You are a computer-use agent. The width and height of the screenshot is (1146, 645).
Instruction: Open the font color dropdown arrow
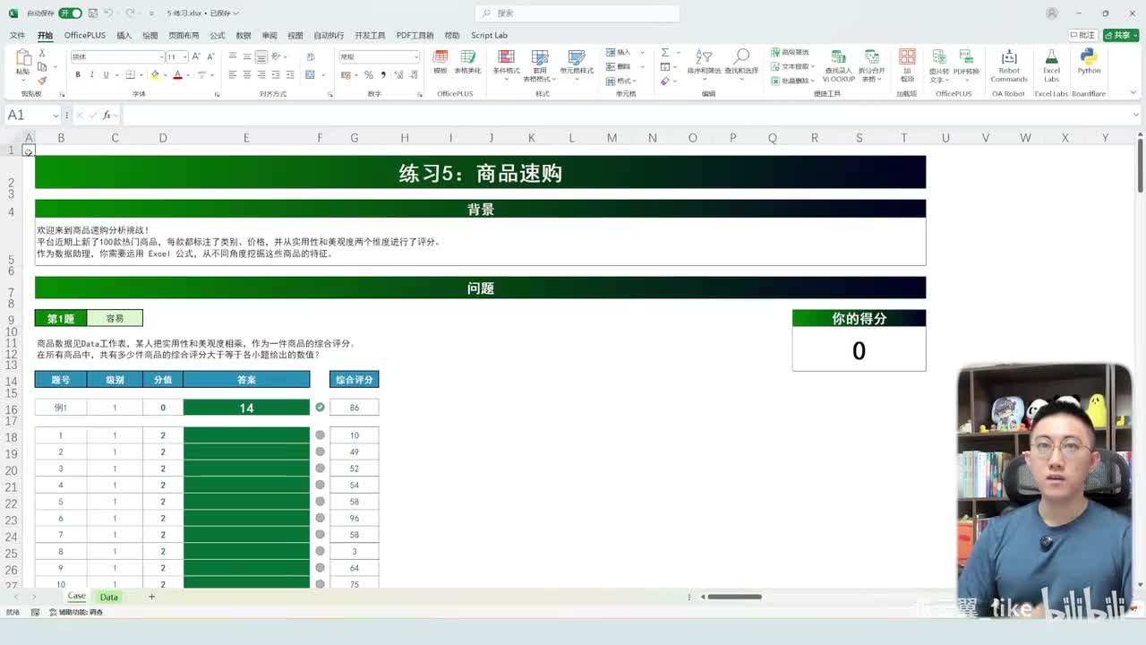(188, 74)
